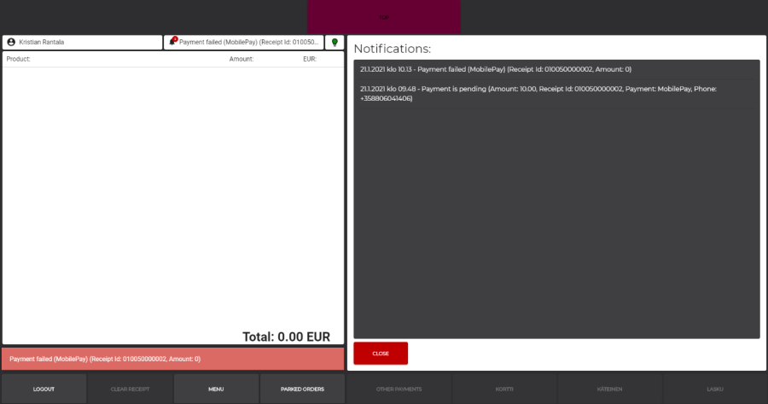Close the Notifications panel
The width and height of the screenshot is (768, 404).
[x=381, y=354]
